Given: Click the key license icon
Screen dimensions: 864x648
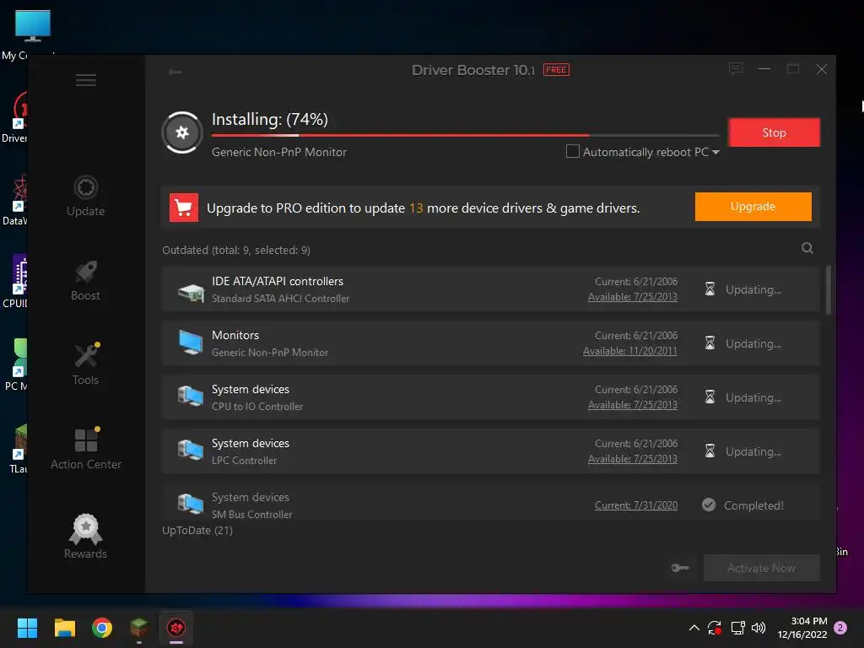Looking at the screenshot, I should pyautogui.click(x=680, y=568).
